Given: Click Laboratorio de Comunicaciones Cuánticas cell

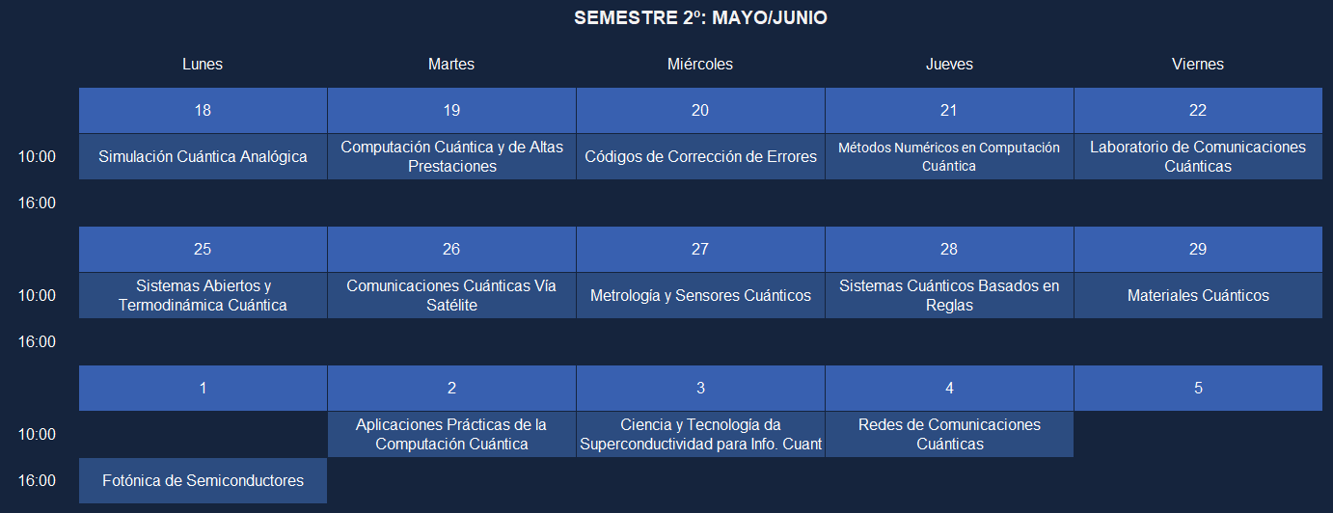Looking at the screenshot, I should pos(1198,156).
